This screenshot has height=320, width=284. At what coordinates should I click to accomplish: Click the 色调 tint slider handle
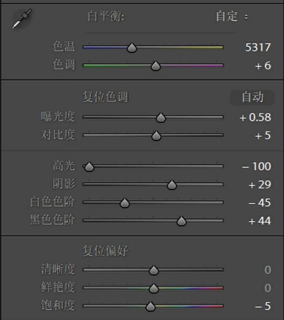click(x=156, y=66)
